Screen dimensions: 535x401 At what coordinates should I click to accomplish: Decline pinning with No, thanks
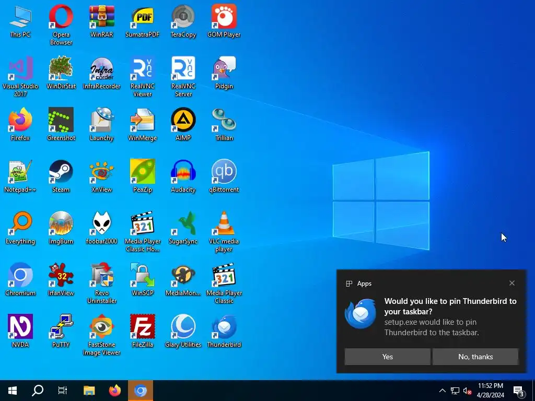coord(475,357)
